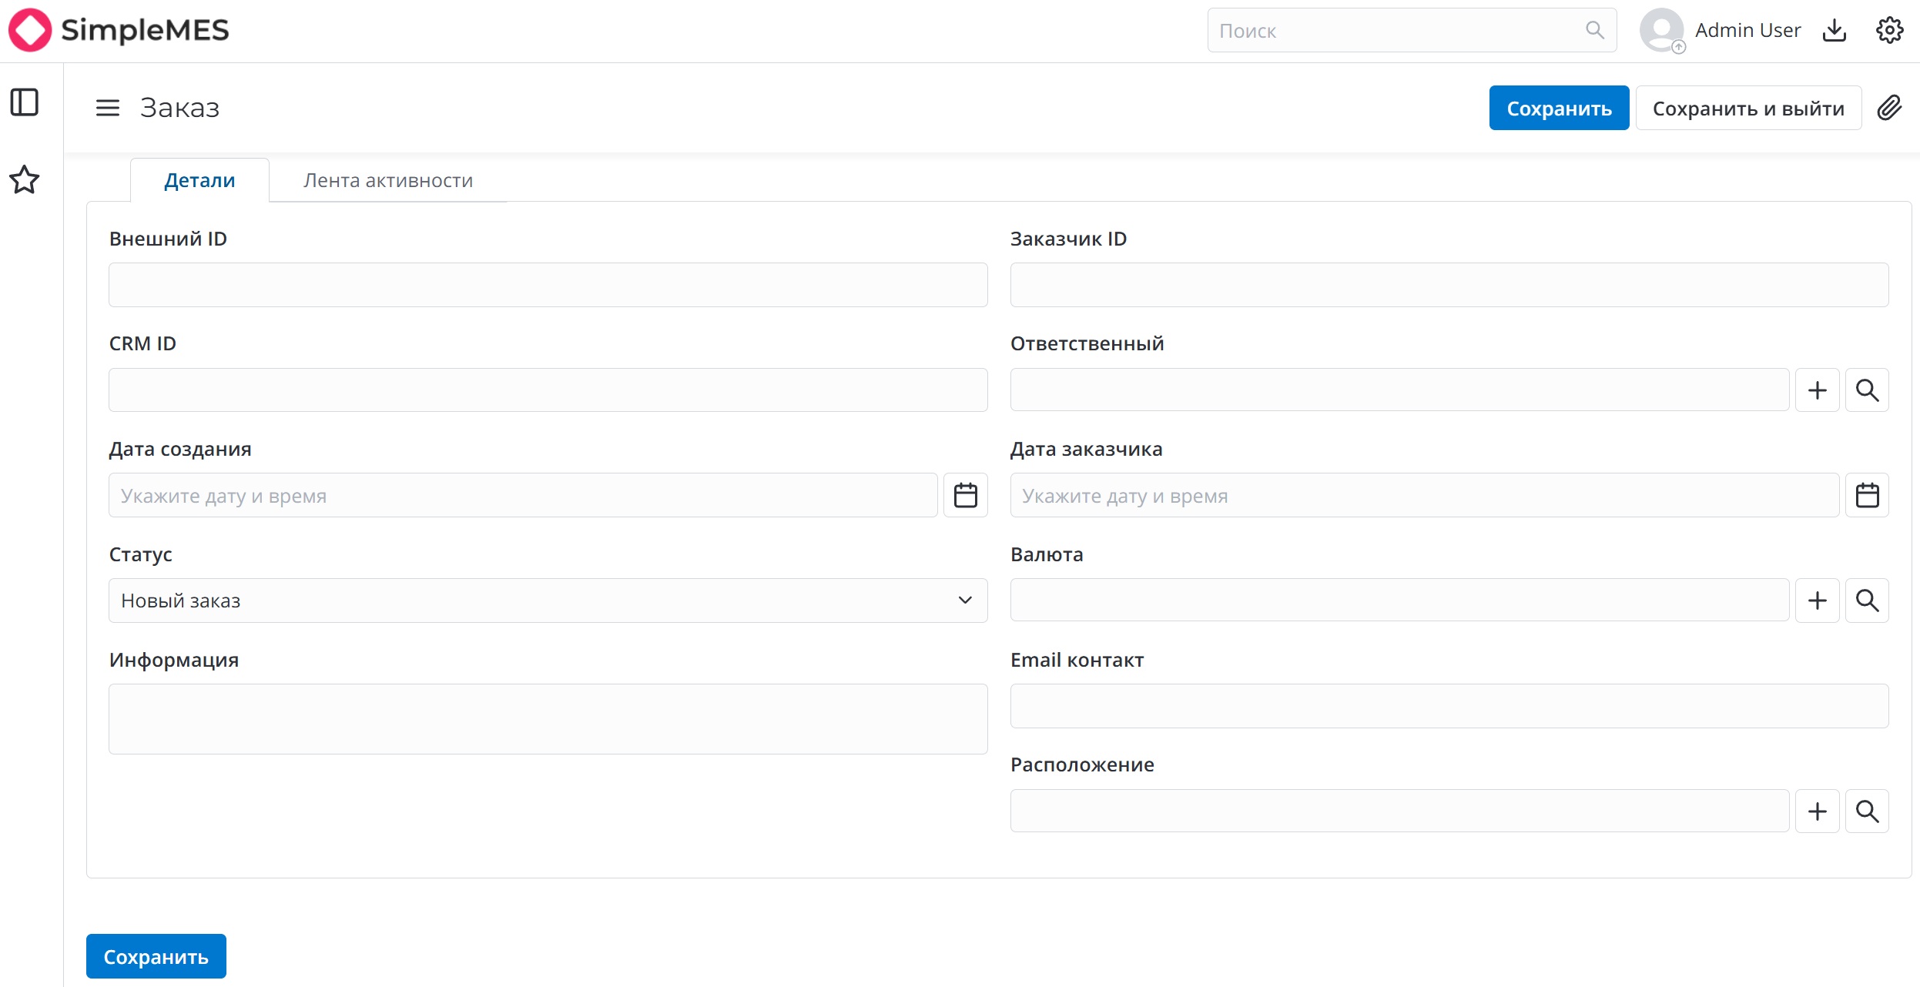Search Валюта with magnifier button
The height and width of the screenshot is (987, 1920).
(1867, 601)
